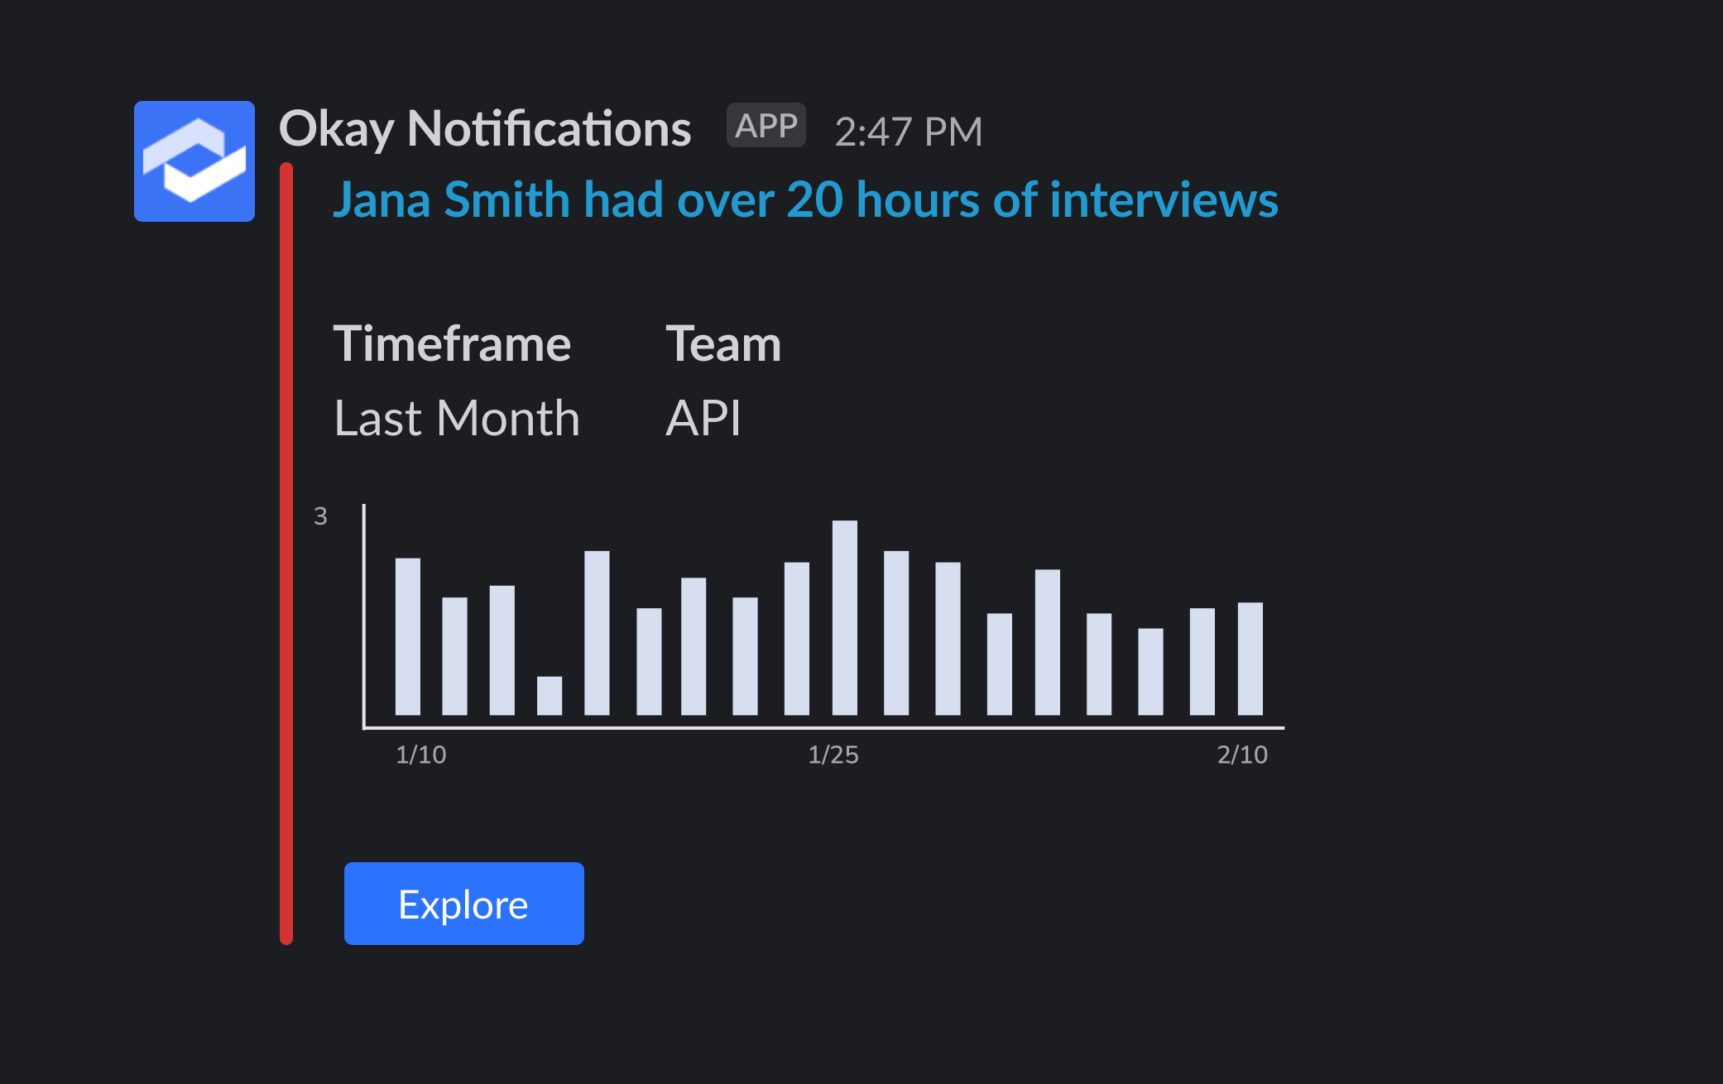This screenshot has width=1723, height=1084.
Task: Select the API team value
Action: coord(703,418)
